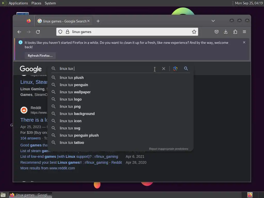The width and height of the screenshot is (264, 198).
Task: Select the linux tux icon suggestion
Action: tap(120, 121)
